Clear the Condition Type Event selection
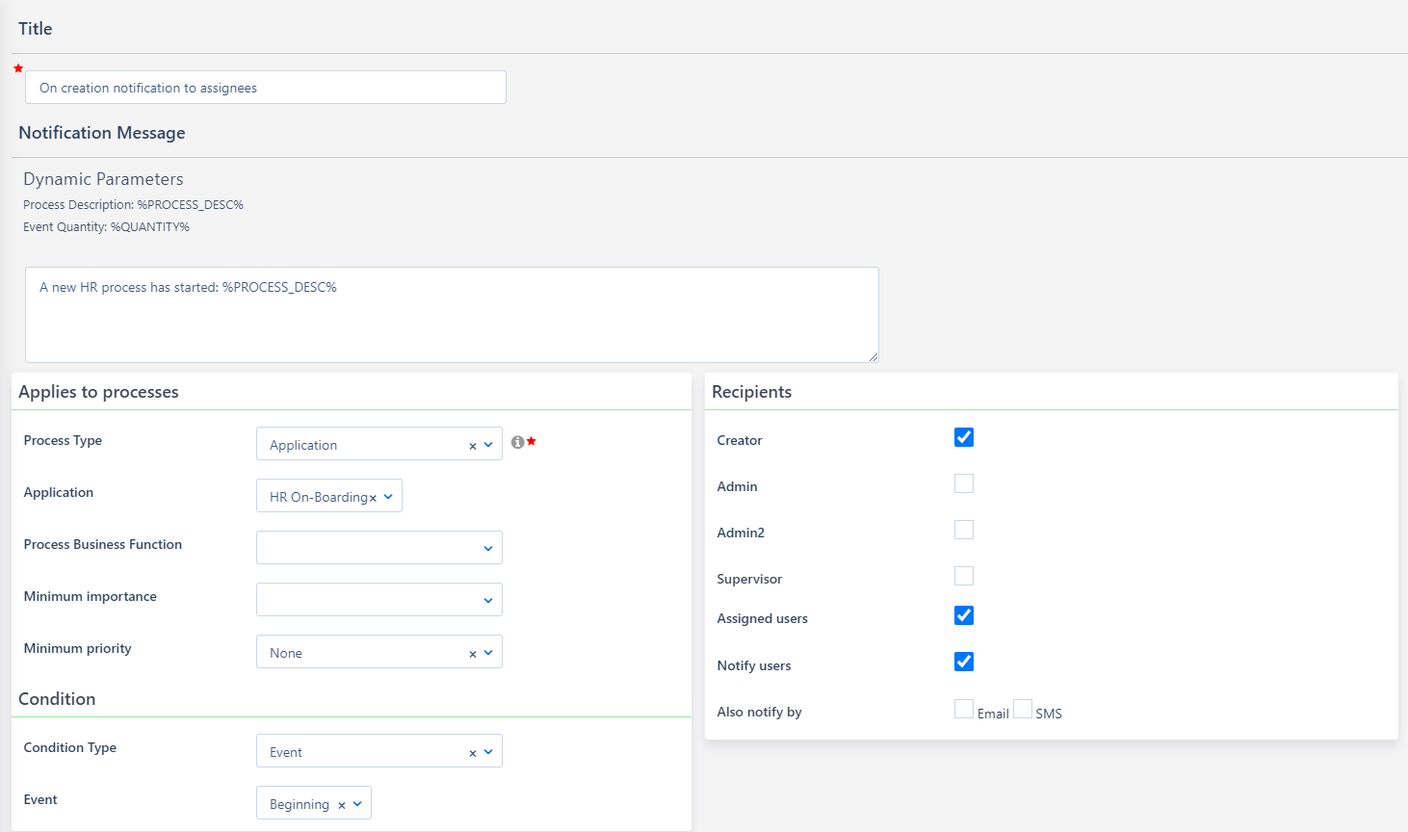The image size is (1408, 832). coord(473,751)
